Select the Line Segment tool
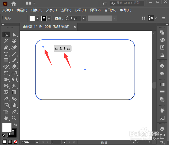Screen dimensions: 169x145 (14, 54)
